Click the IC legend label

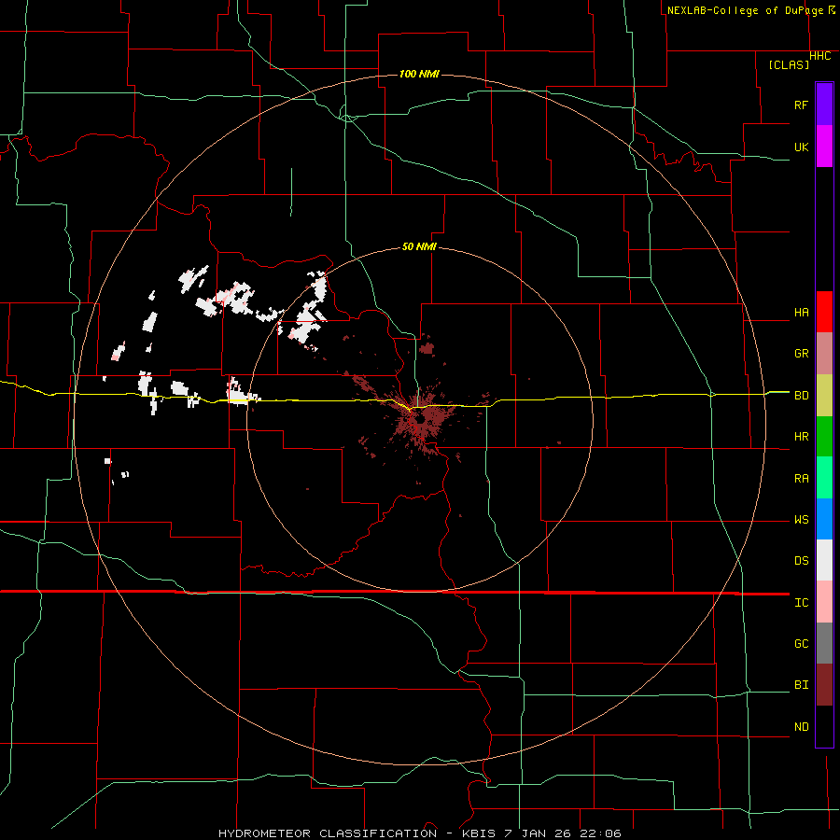pyautogui.click(x=801, y=602)
